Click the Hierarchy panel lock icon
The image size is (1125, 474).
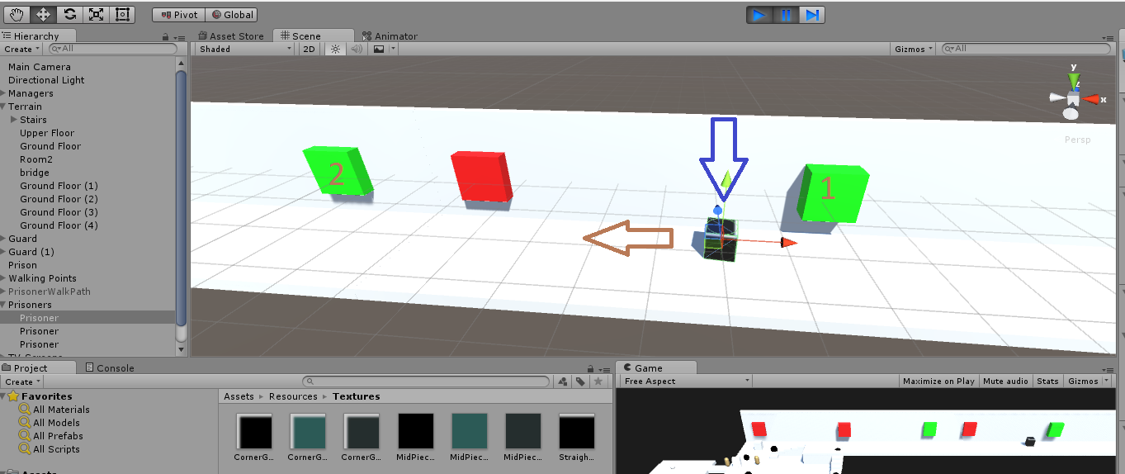coord(167,37)
